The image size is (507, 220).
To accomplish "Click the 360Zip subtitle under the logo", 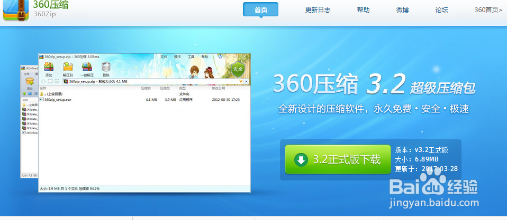I will (44, 14).
